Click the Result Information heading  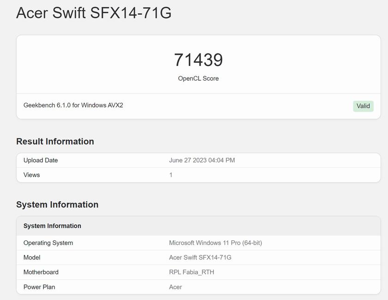pos(55,142)
